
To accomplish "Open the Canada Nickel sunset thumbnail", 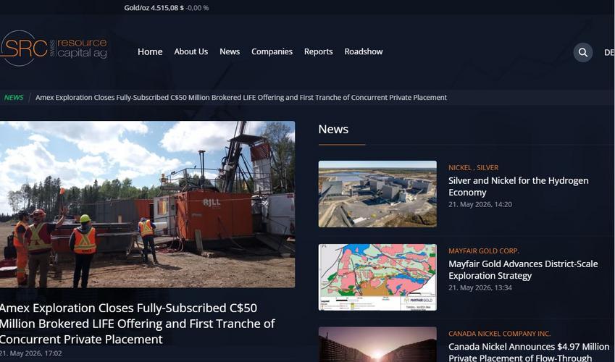I will click(377, 345).
